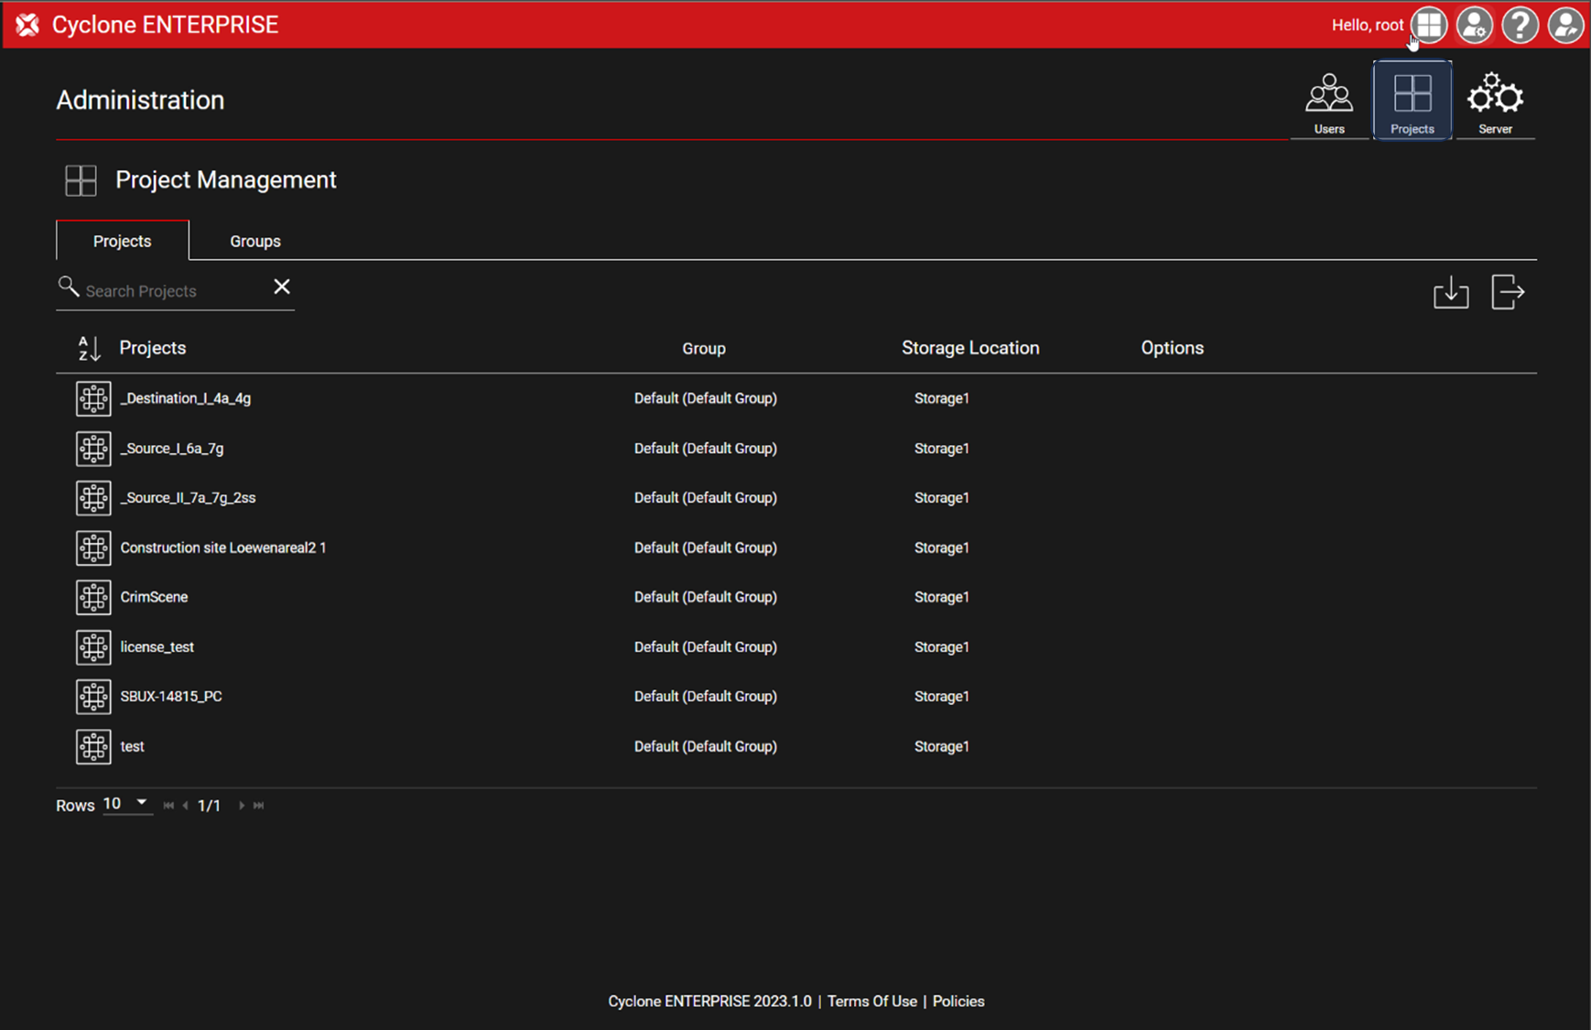Screen dimensions: 1591x1030
Task: Toggle A-Z sort order of projects
Action: point(89,348)
